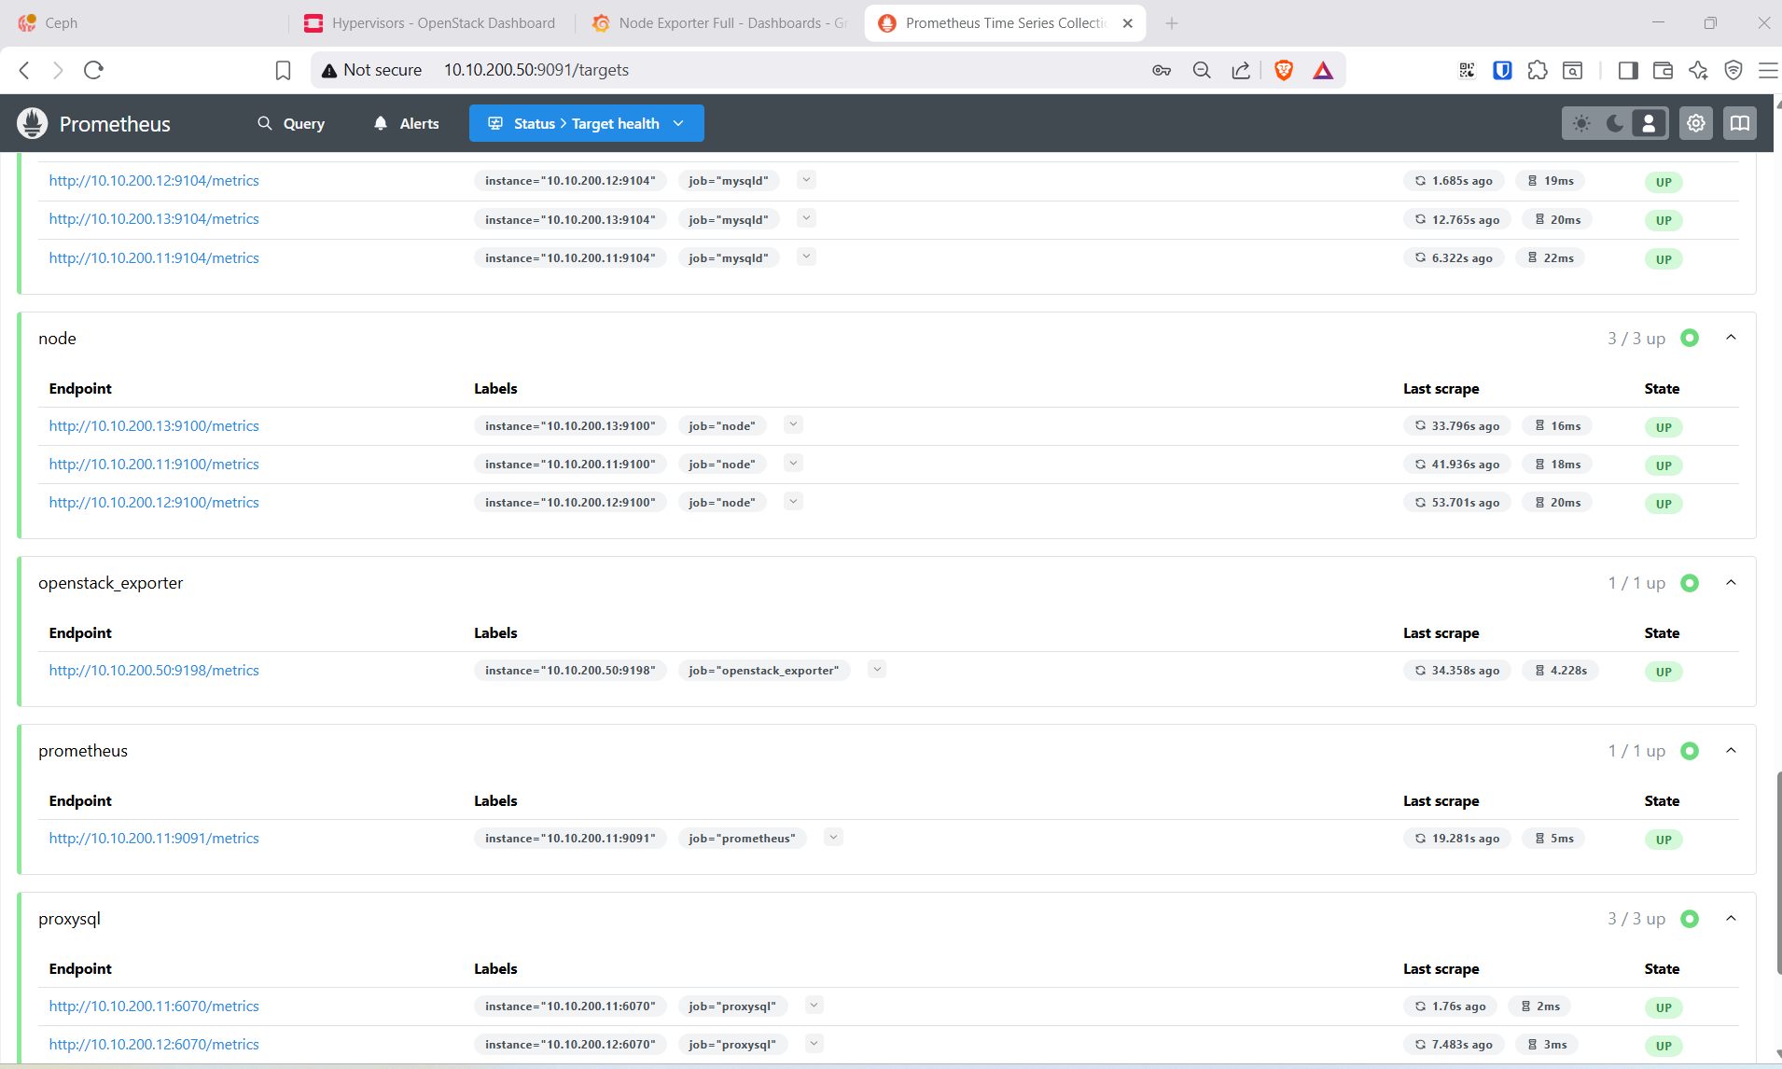The image size is (1782, 1069).
Task: Open http://10.10.200.11:9091/metrics link
Action: click(154, 839)
